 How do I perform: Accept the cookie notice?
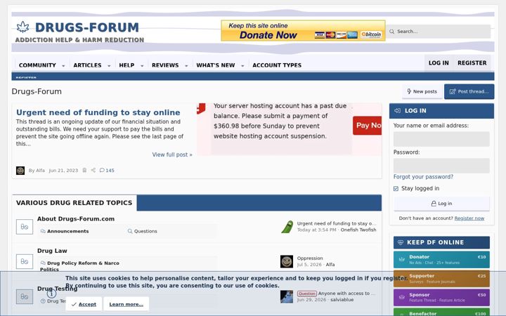coord(84,304)
